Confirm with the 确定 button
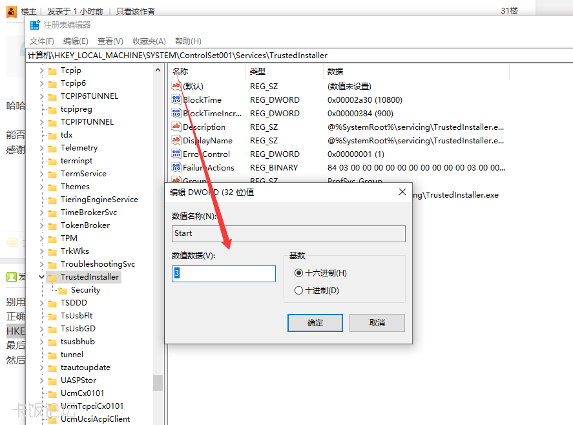 315,323
